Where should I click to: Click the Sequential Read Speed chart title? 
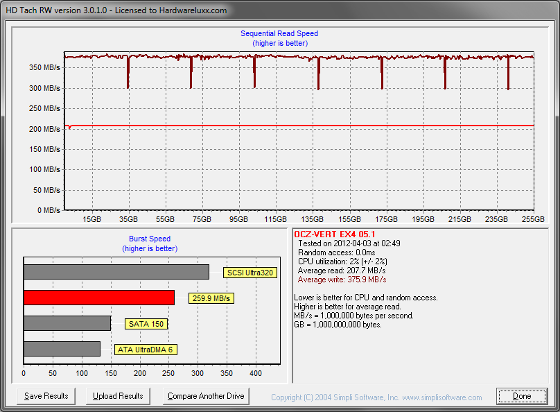click(279, 33)
